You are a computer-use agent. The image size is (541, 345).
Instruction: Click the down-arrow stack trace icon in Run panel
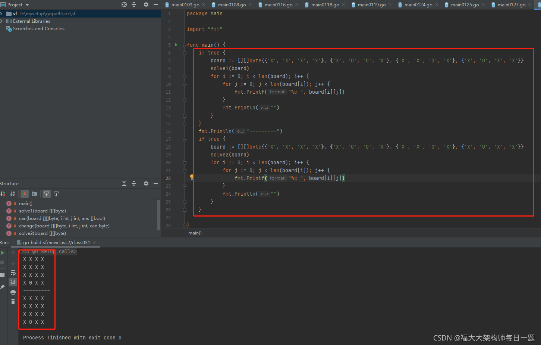coord(13,262)
